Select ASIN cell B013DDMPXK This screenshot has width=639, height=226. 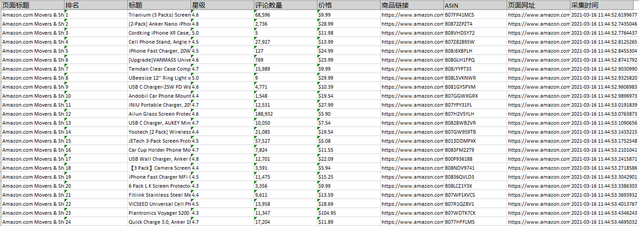[x=475, y=141]
